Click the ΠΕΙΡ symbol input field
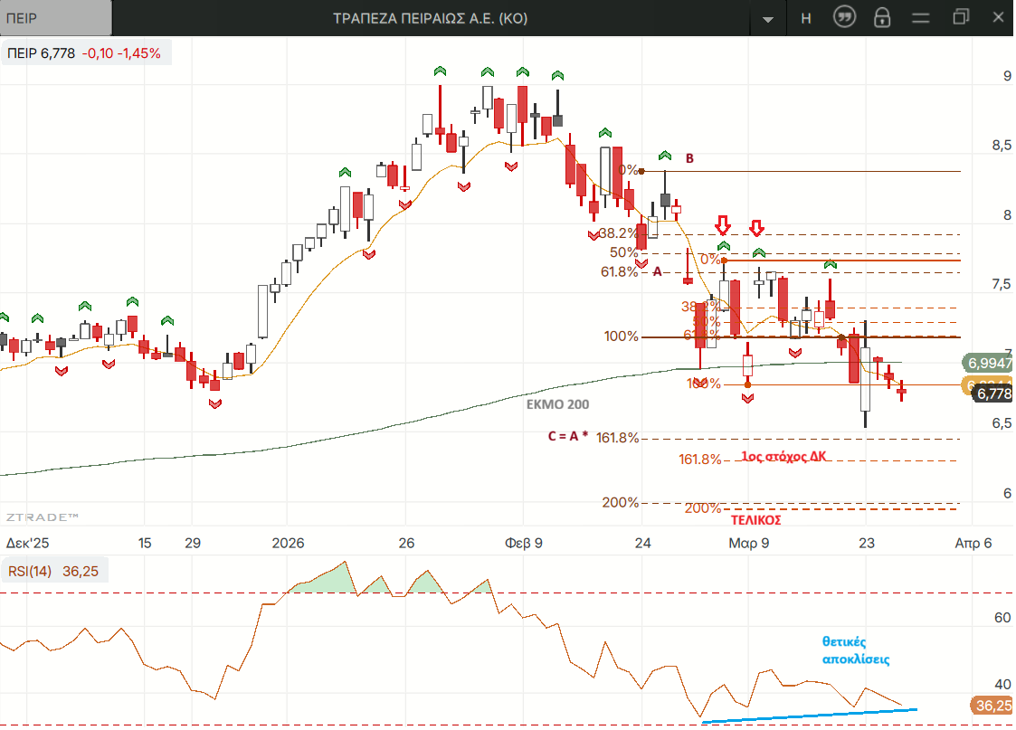This screenshot has width=1016, height=730. pos(54,18)
